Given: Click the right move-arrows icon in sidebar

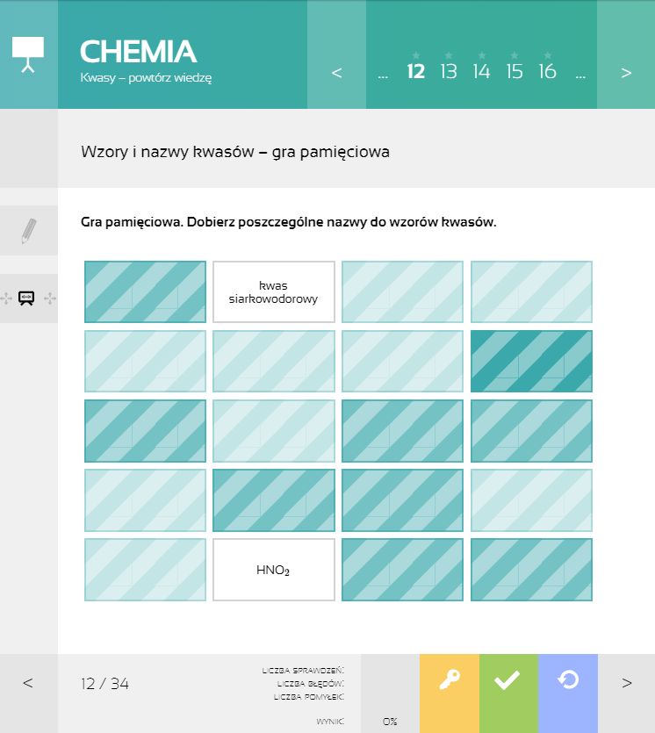Looking at the screenshot, I should (50, 298).
